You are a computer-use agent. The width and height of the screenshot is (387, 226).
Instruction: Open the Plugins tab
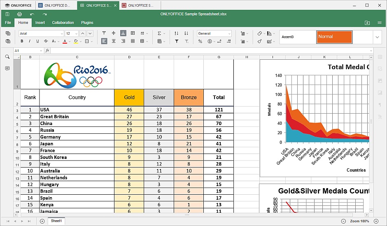(x=87, y=23)
